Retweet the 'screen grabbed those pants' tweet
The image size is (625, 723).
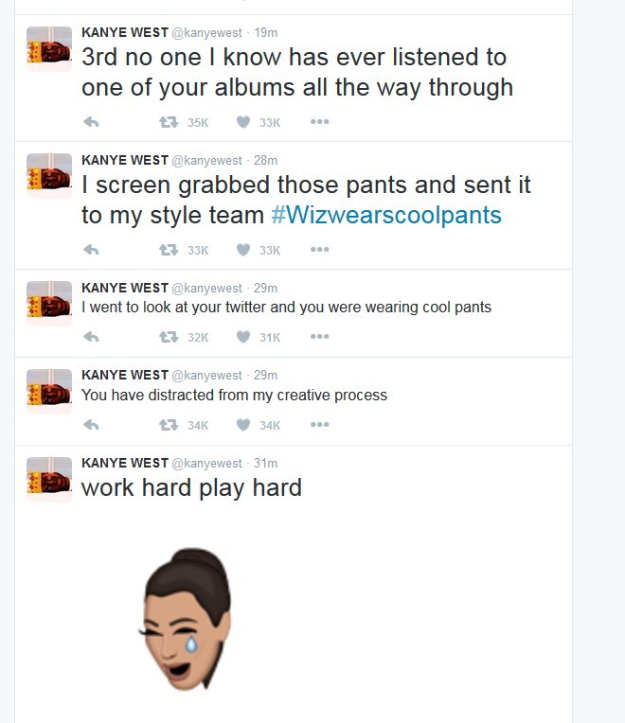(169, 250)
